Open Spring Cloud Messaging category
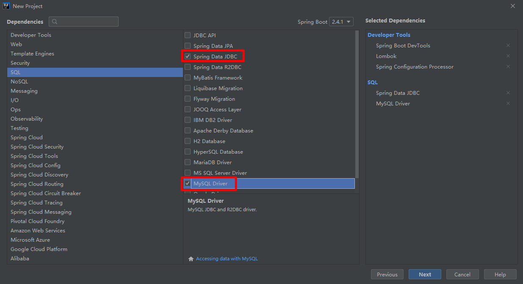This screenshot has height=284, width=523. pyautogui.click(x=95, y=212)
